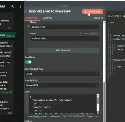Click the "messages" key in output JSON
This screenshot has height=122, width=125.
(x=119, y=60)
